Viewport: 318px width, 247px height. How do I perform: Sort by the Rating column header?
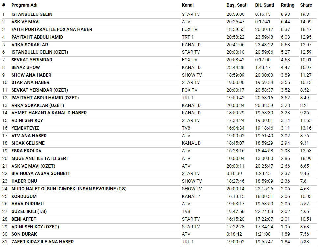click(x=287, y=5)
